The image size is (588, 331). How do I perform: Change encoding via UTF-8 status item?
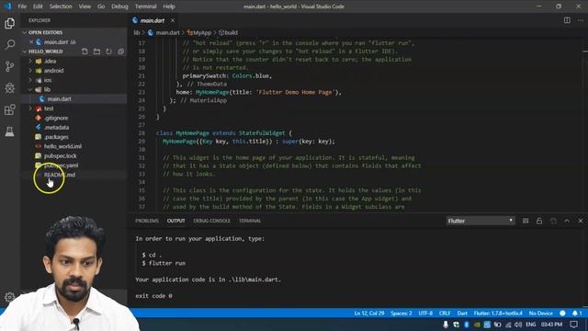point(425,313)
